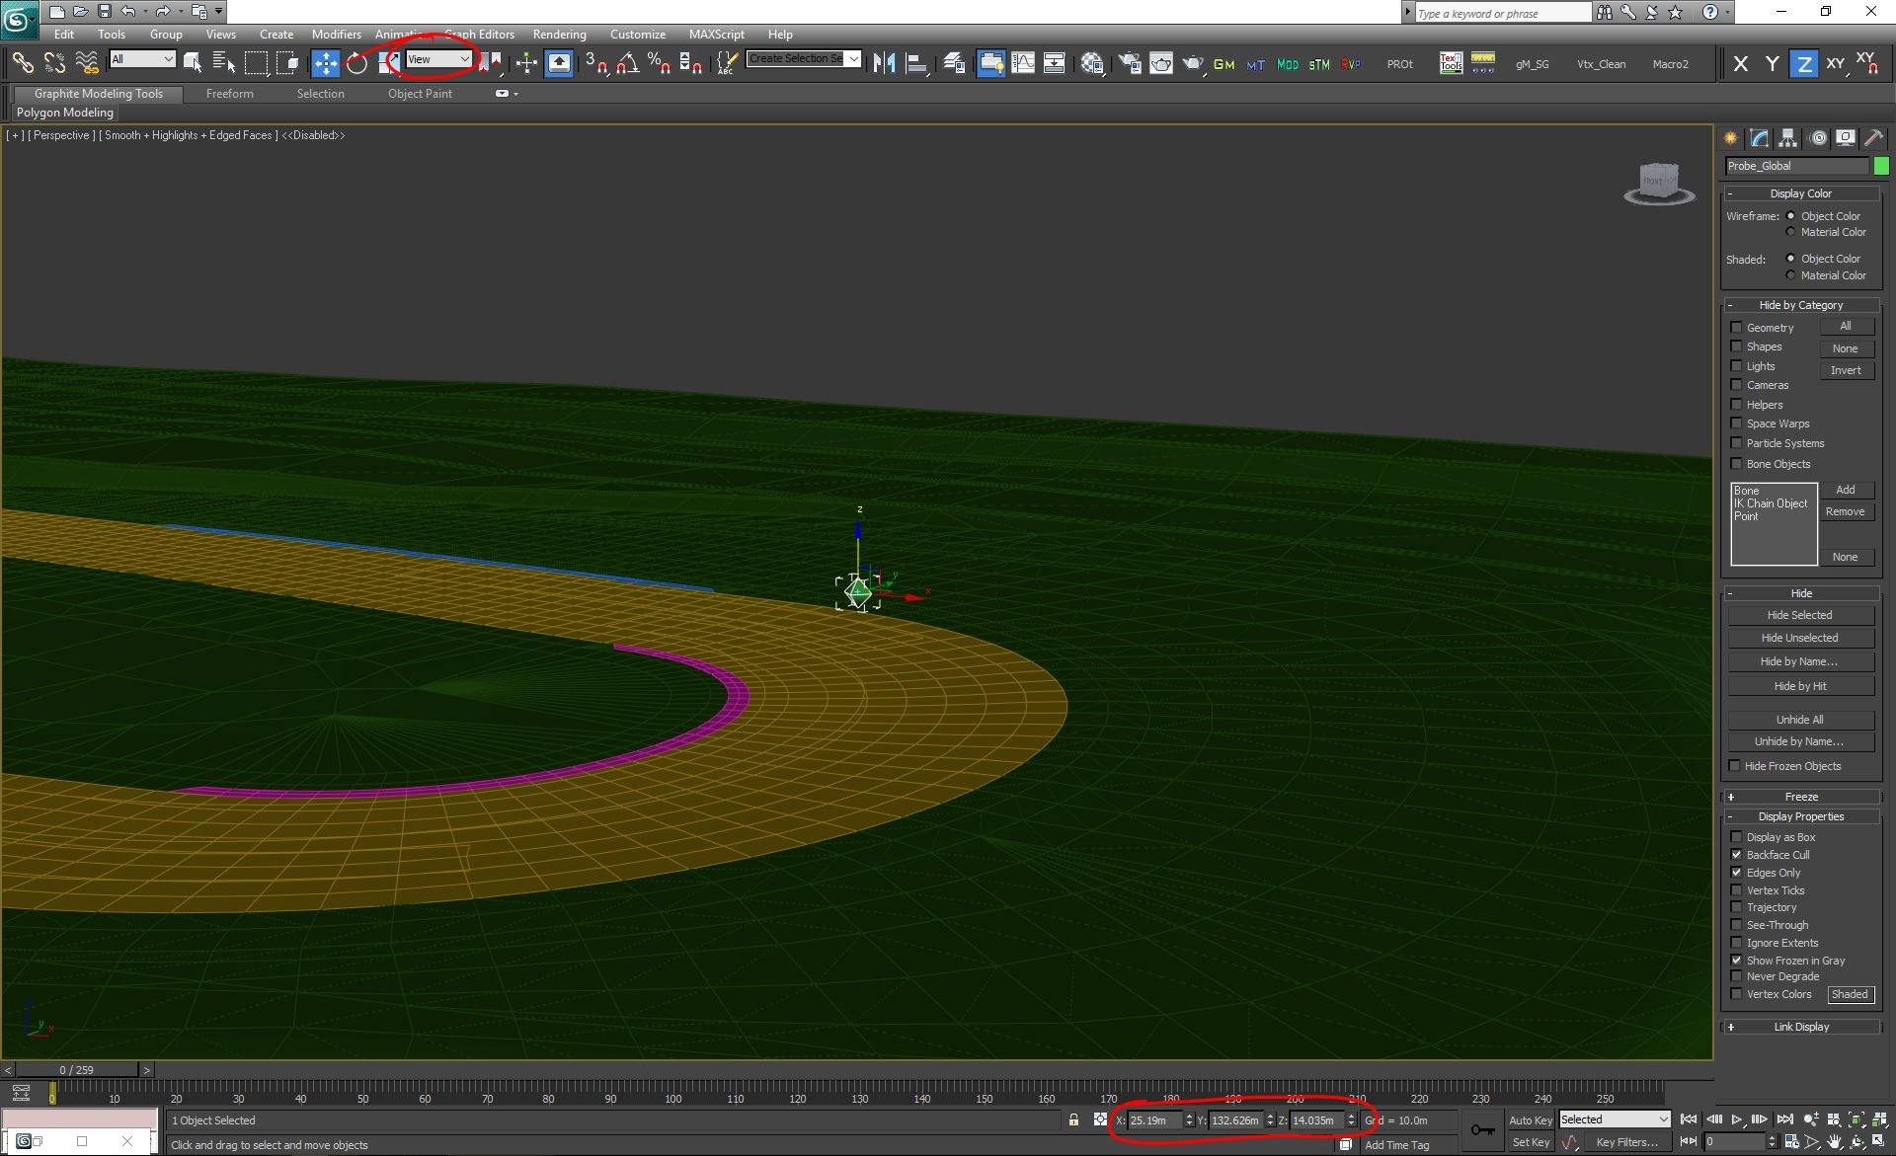
Task: Collapse the Display Properties rollout
Action: tap(1801, 816)
